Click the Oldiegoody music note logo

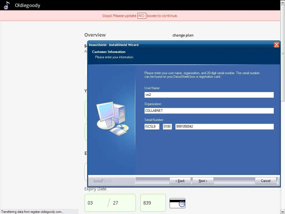(7, 5)
